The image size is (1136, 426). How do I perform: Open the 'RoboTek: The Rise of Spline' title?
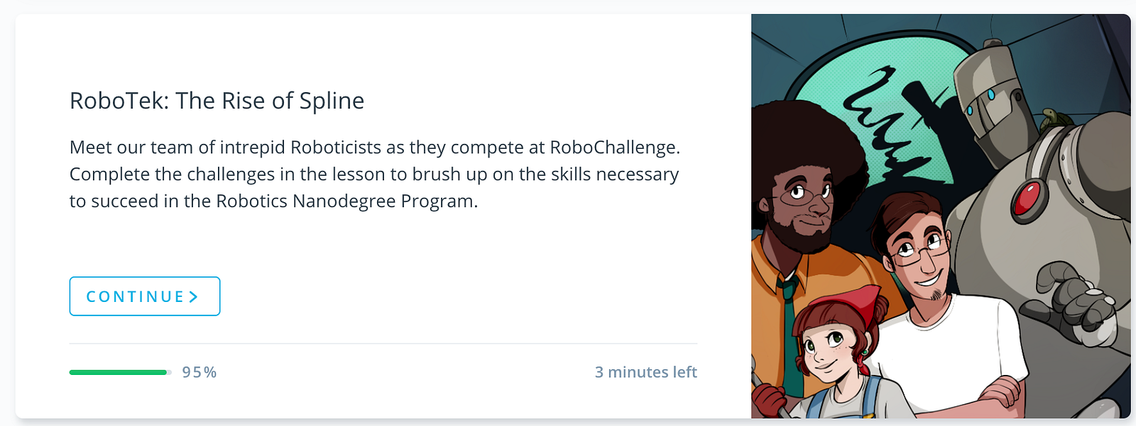[217, 101]
